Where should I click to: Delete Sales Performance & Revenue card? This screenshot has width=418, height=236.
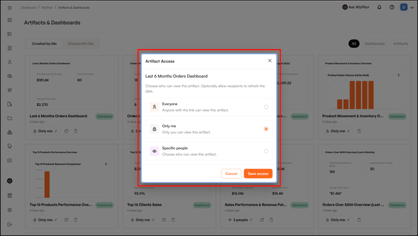coord(271,220)
